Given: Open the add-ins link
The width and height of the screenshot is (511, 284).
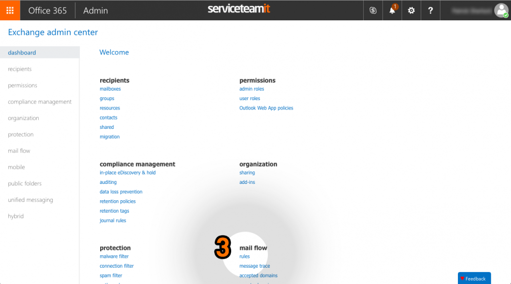Looking at the screenshot, I should point(247,182).
